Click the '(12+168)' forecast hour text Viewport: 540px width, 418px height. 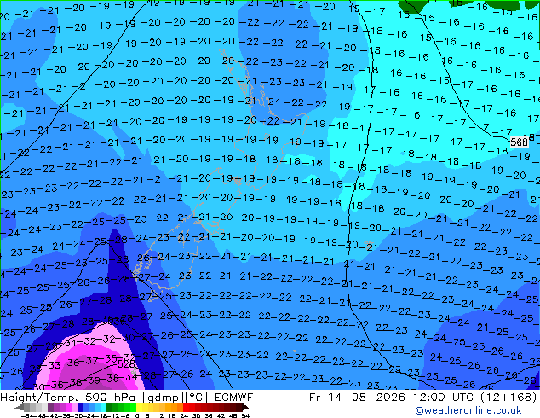tap(509, 398)
